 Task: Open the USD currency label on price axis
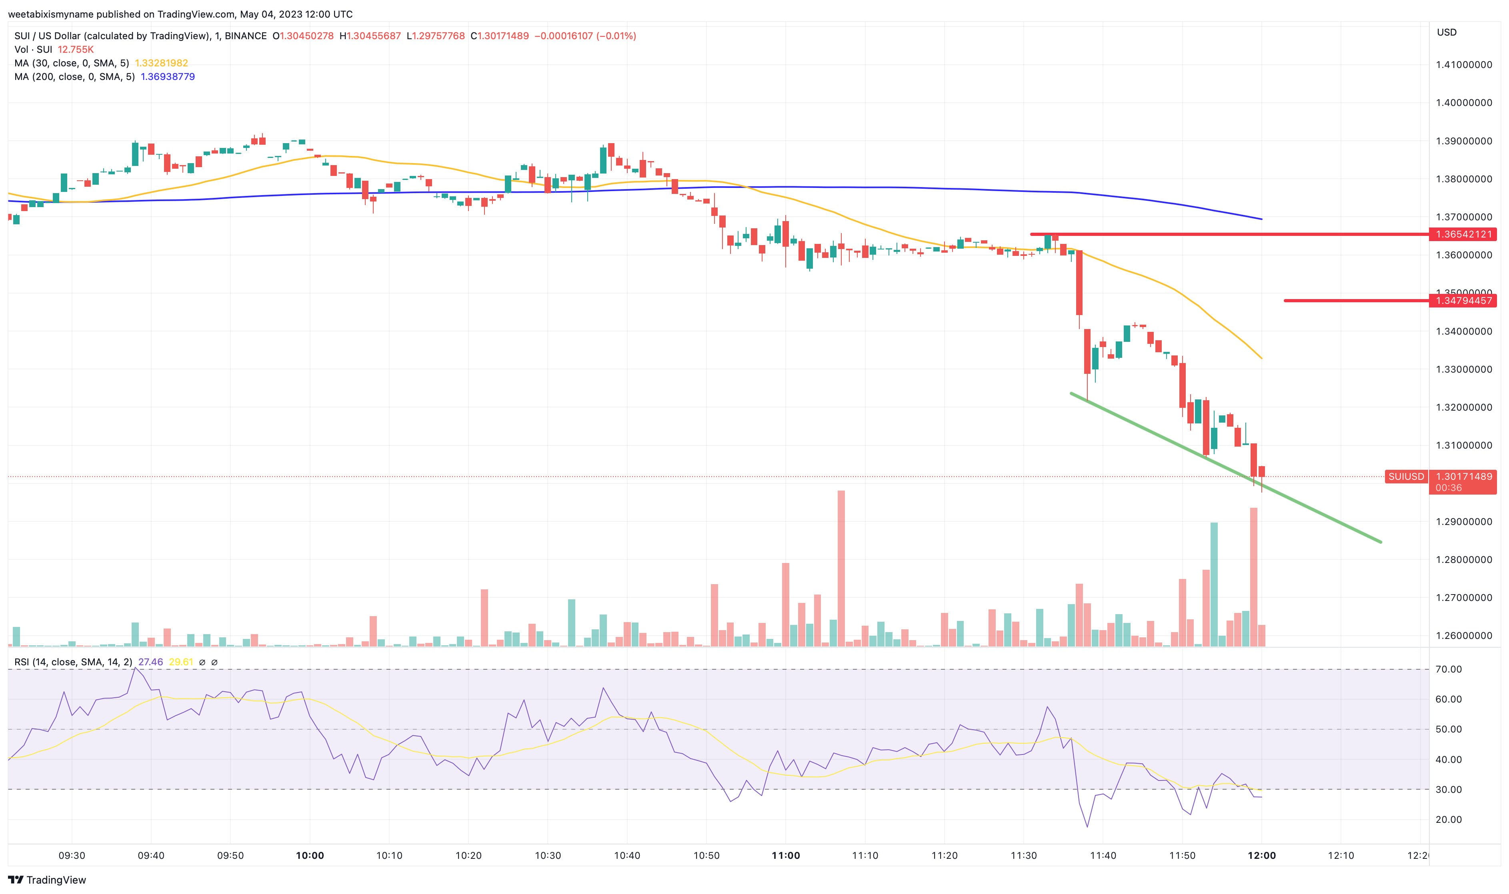1446,32
